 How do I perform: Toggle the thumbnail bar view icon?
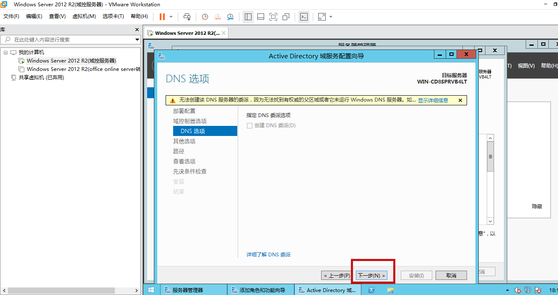[260, 17]
